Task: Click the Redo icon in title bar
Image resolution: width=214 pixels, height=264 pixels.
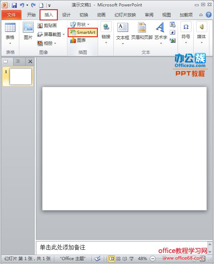Action: [33, 5]
